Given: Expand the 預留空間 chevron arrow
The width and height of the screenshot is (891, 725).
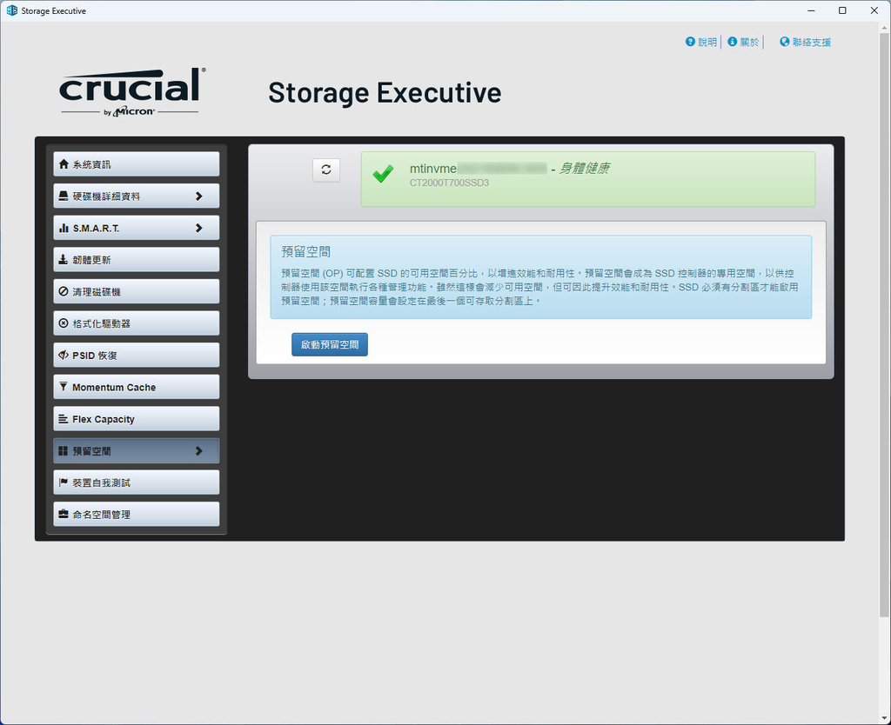Looking at the screenshot, I should [199, 451].
